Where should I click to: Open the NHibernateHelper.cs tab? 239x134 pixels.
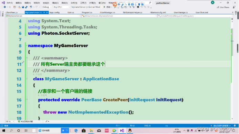click(132, 12)
